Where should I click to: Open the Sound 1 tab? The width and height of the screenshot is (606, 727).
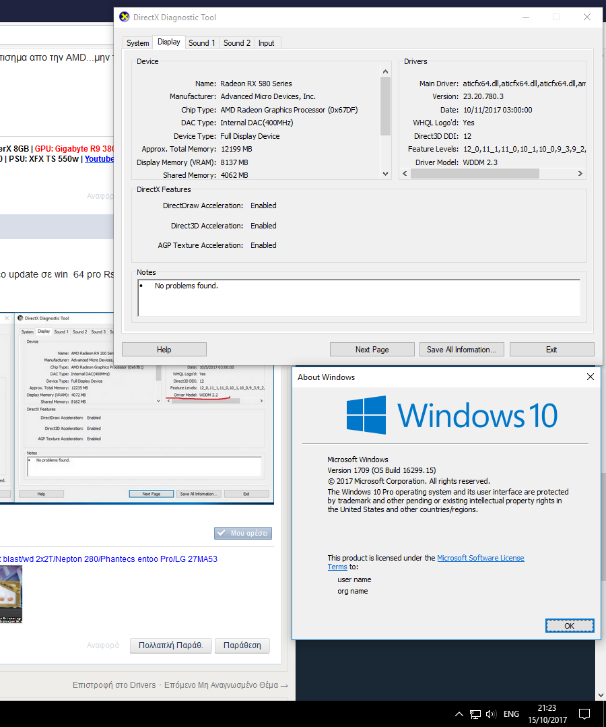tap(201, 43)
